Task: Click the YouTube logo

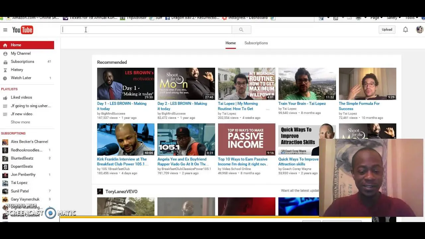Action: coord(23,30)
